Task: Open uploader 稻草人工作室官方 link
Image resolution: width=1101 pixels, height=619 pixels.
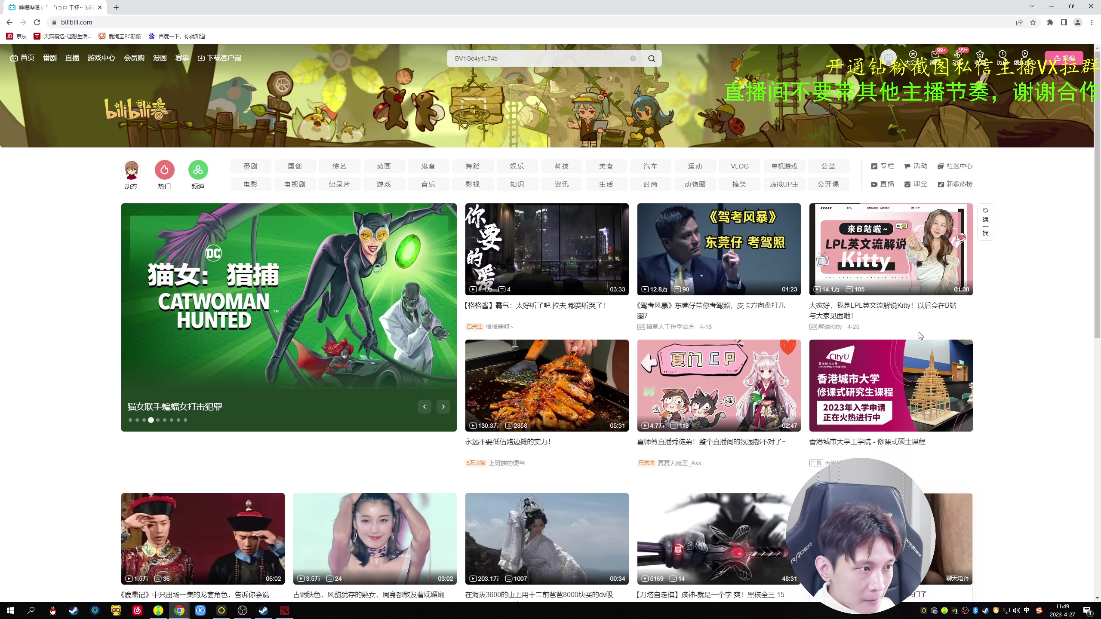Action: pos(670,327)
